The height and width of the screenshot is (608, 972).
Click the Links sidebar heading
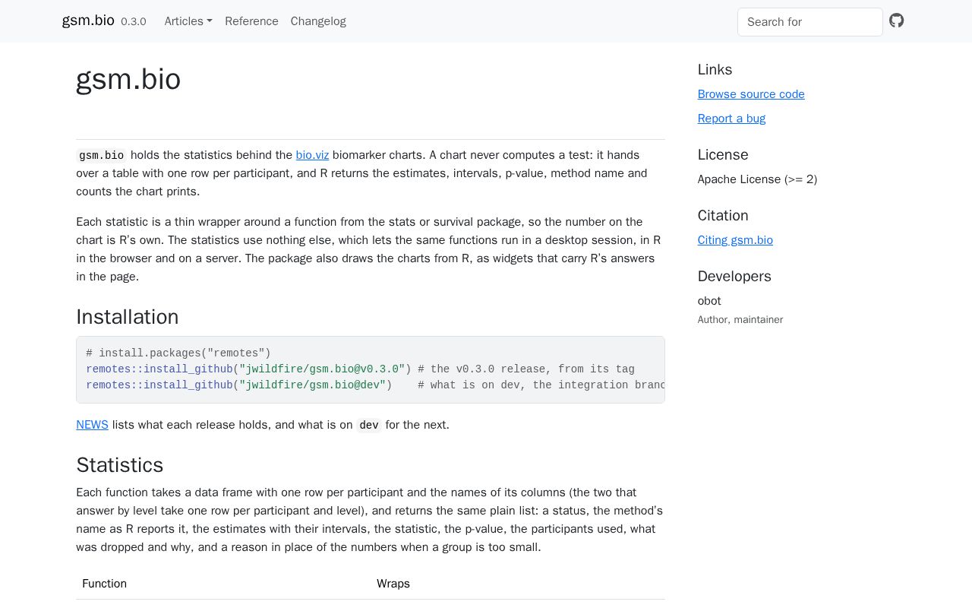(x=715, y=70)
